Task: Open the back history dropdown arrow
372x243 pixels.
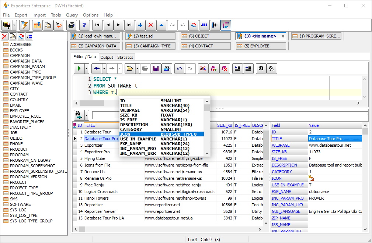Action: click(104, 69)
